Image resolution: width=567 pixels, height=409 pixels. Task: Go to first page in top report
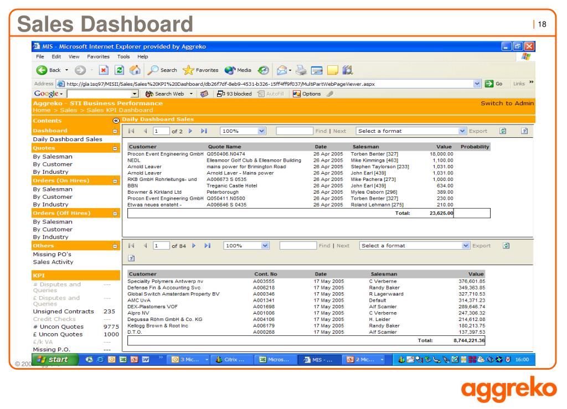tap(131, 131)
